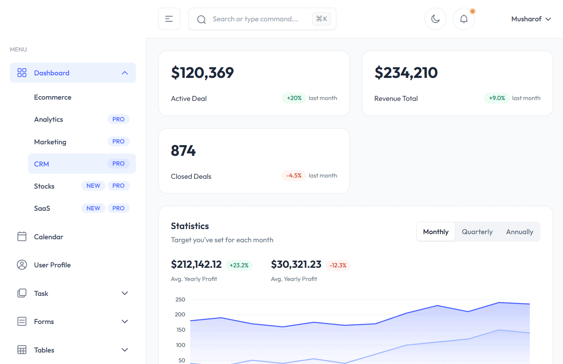Open the Ecommerce dashboard page
This screenshot has height=364, width=563.
[x=53, y=97]
